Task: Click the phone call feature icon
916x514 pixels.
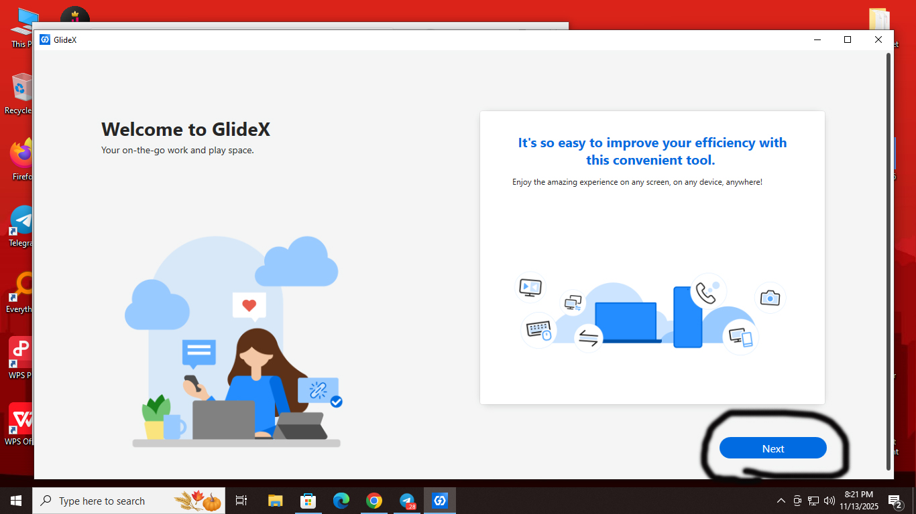Action: [x=707, y=291]
